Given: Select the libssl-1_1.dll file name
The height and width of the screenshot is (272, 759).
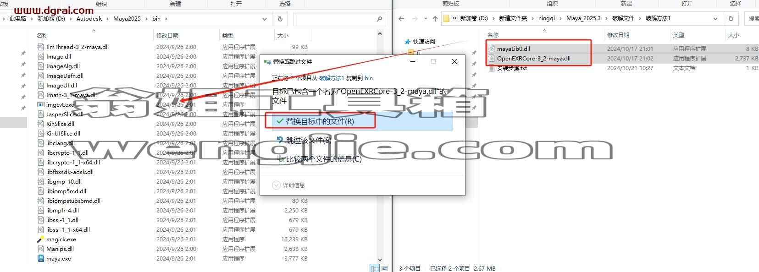Looking at the screenshot, I should [62, 220].
